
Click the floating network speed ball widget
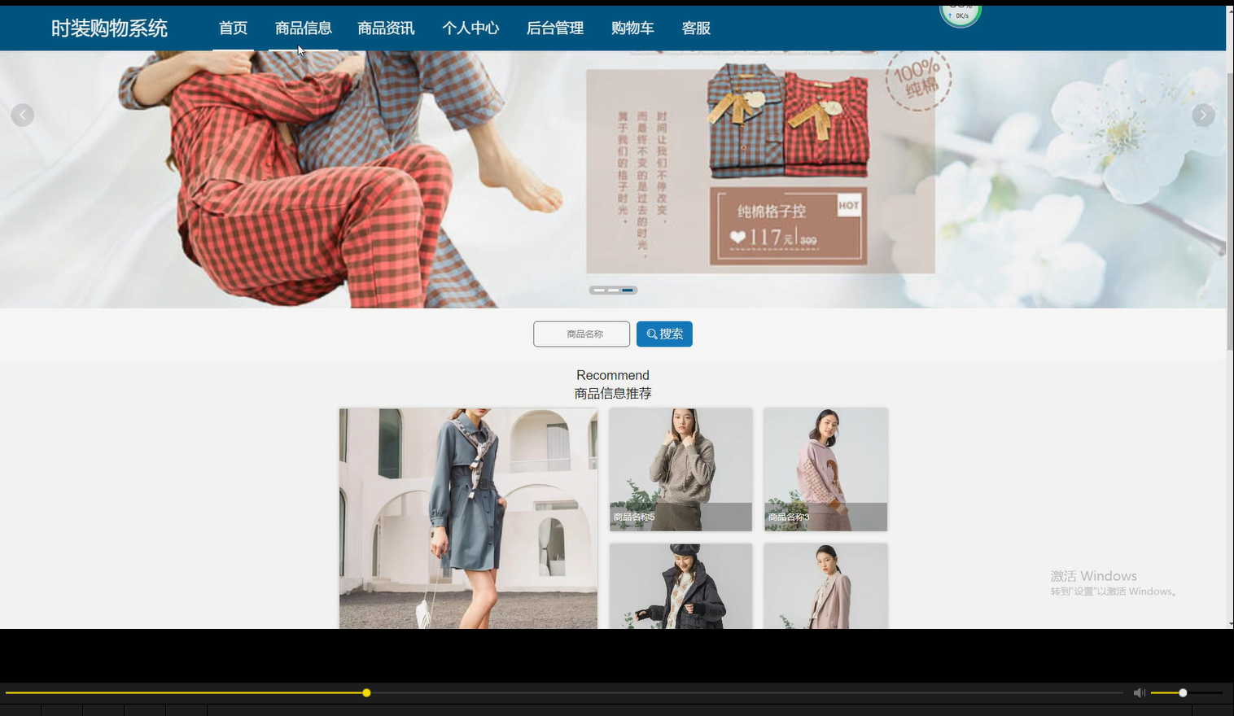961,14
